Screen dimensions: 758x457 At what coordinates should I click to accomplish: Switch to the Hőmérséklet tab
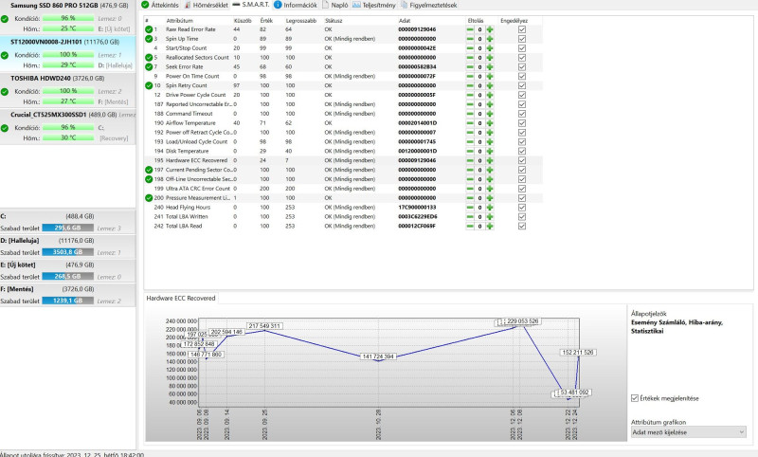(x=206, y=5)
